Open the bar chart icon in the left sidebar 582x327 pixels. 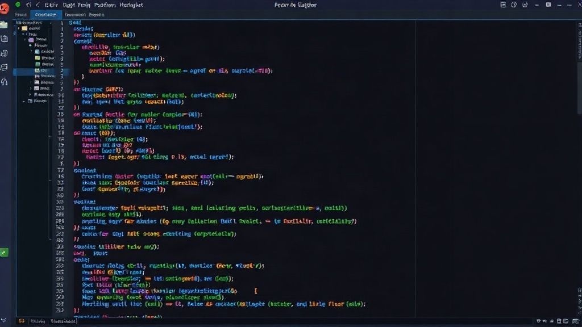coord(4,53)
